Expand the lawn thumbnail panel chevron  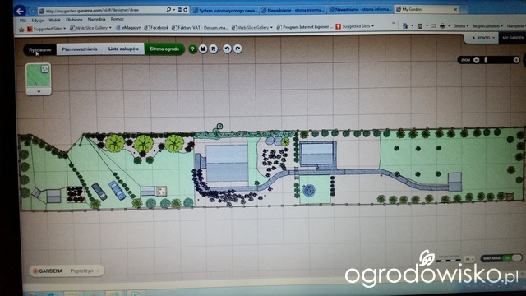tap(39, 91)
